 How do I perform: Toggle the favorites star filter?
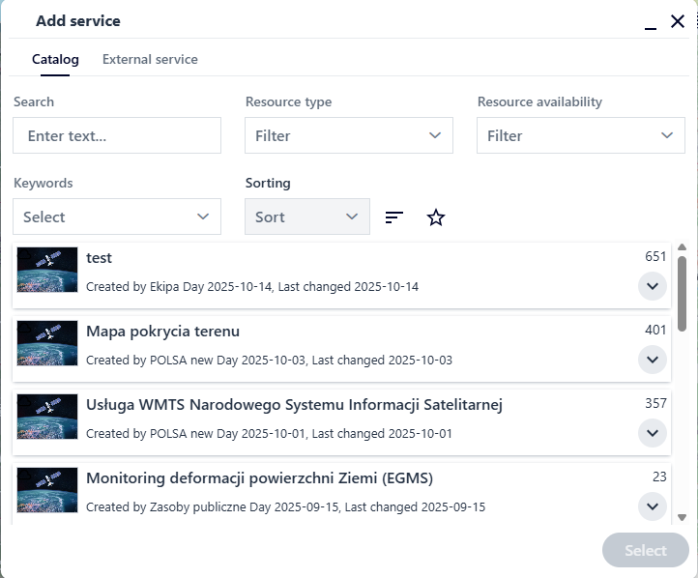click(x=436, y=217)
